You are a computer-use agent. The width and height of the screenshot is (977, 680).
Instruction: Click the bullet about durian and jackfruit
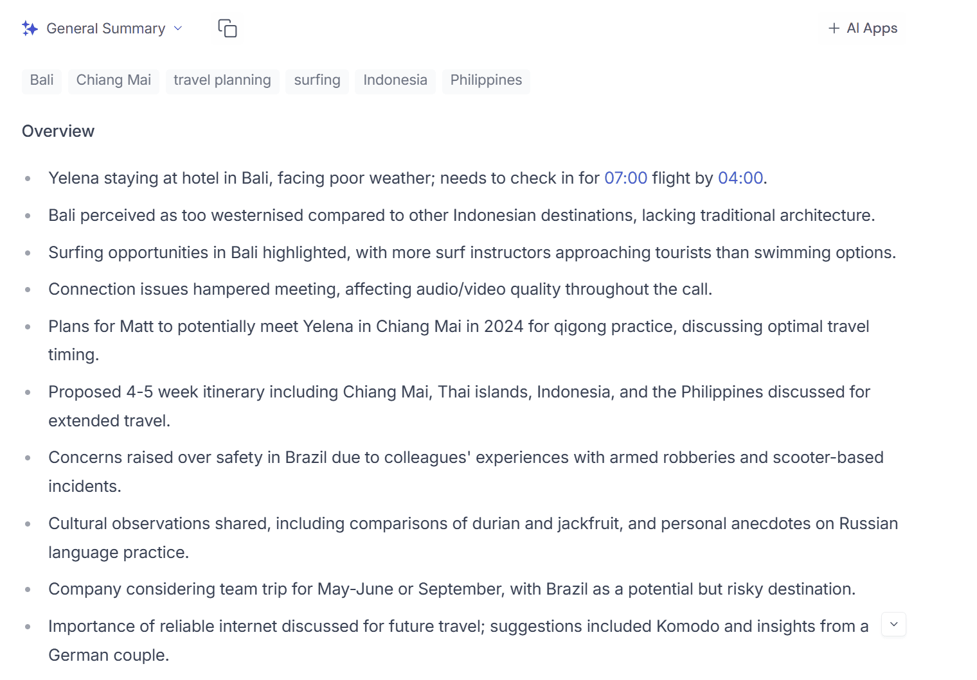coord(473,538)
